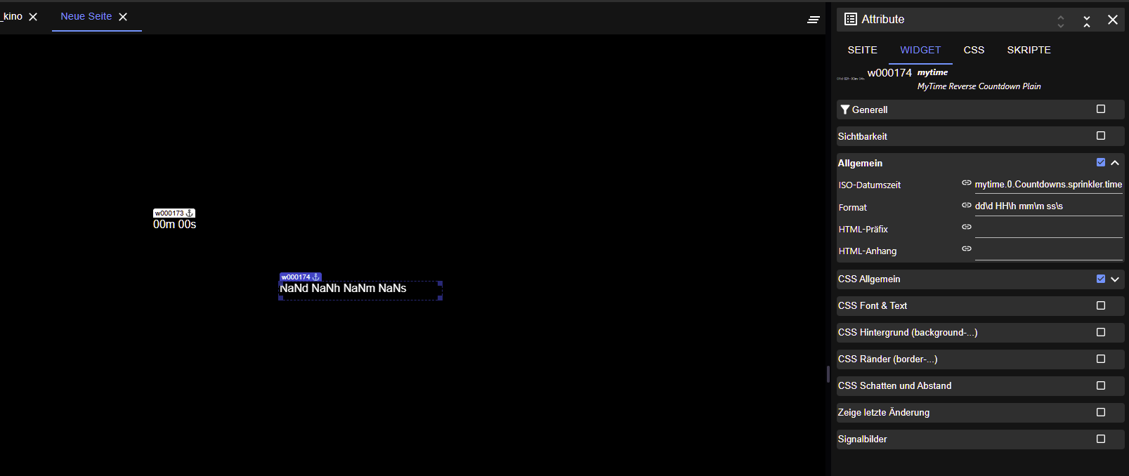Click the link icon beside Format

[967, 205]
